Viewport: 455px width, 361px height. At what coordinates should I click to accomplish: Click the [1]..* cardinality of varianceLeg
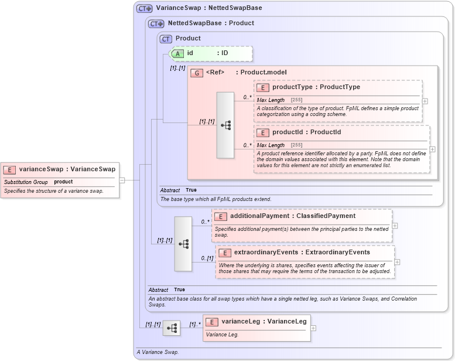(x=195, y=325)
